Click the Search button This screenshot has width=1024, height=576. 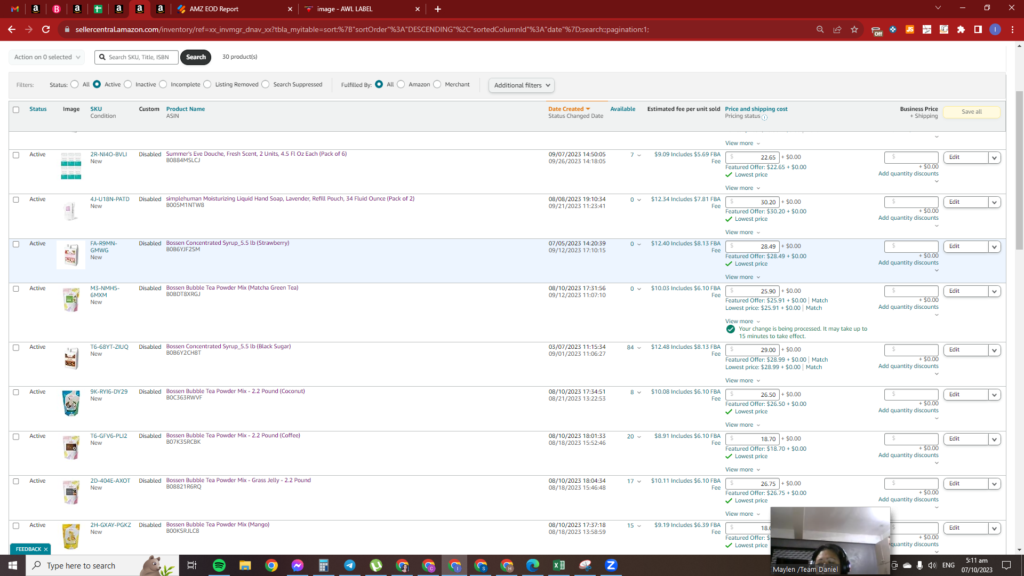coord(196,57)
